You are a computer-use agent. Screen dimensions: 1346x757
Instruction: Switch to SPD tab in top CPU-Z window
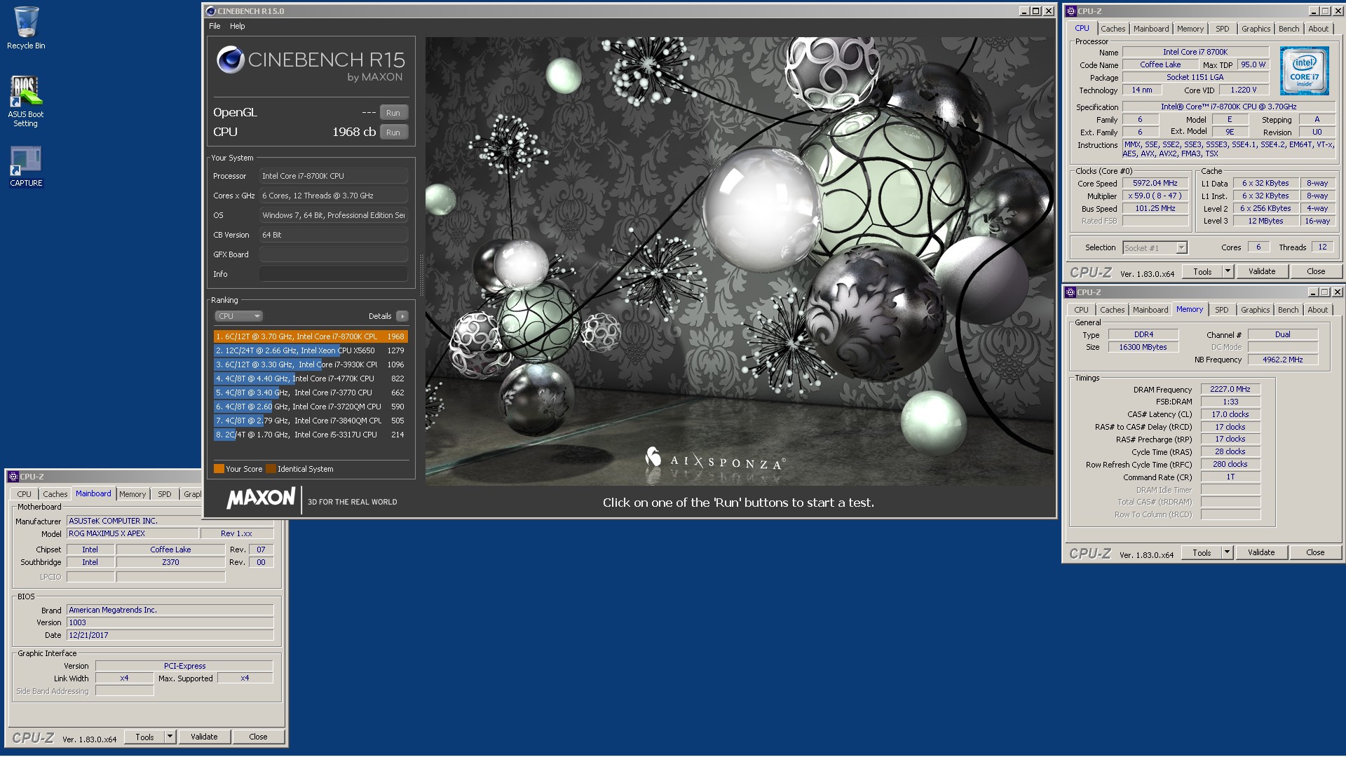coord(1223,29)
